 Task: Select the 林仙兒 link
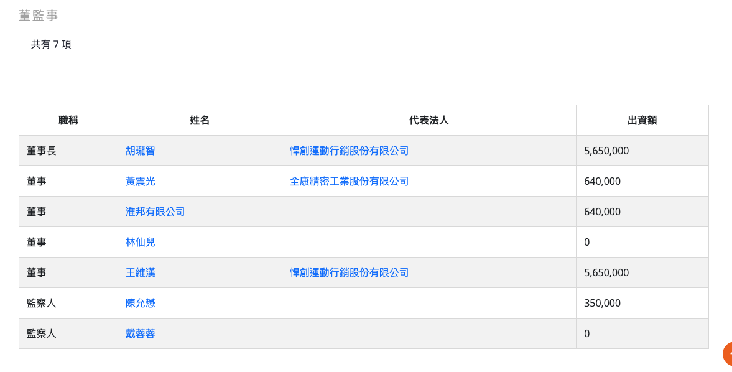click(x=140, y=242)
